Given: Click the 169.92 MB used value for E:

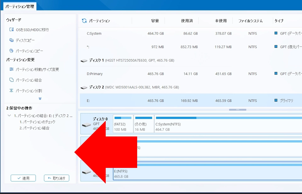Looking at the screenshot, I should click(x=189, y=101).
